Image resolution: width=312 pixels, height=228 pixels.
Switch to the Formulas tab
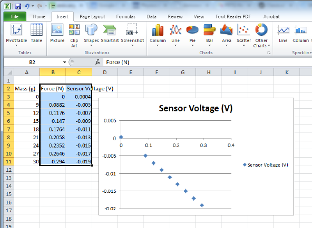(x=125, y=16)
